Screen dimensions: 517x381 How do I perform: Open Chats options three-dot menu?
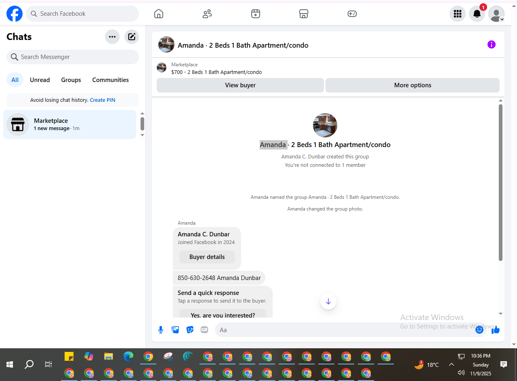pyautogui.click(x=112, y=37)
